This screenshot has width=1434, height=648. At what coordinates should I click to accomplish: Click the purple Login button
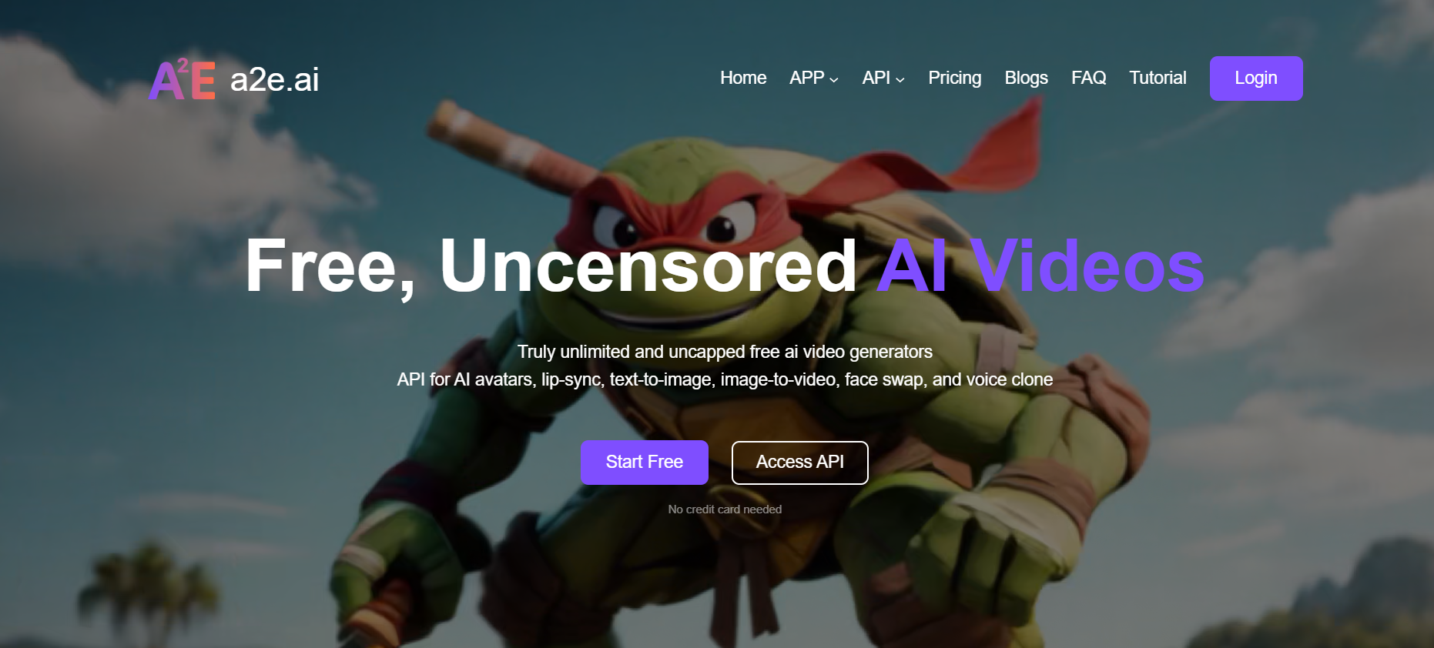pos(1256,78)
